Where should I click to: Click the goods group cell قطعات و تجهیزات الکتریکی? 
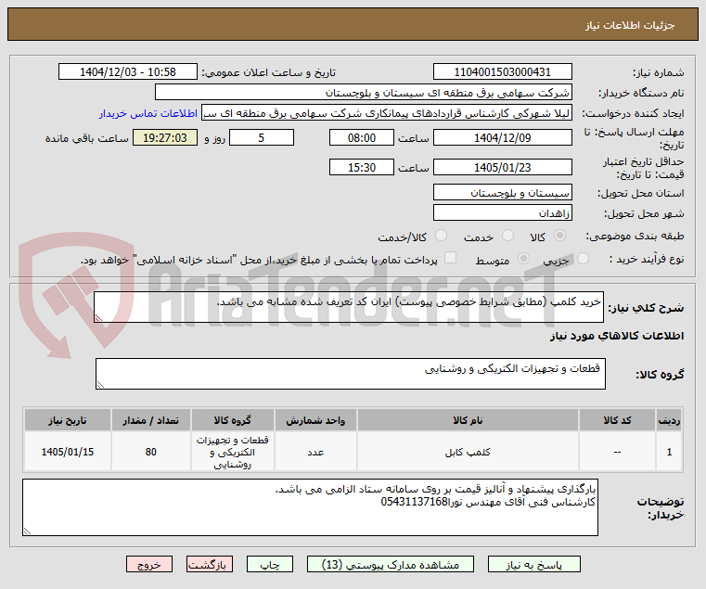(232, 452)
